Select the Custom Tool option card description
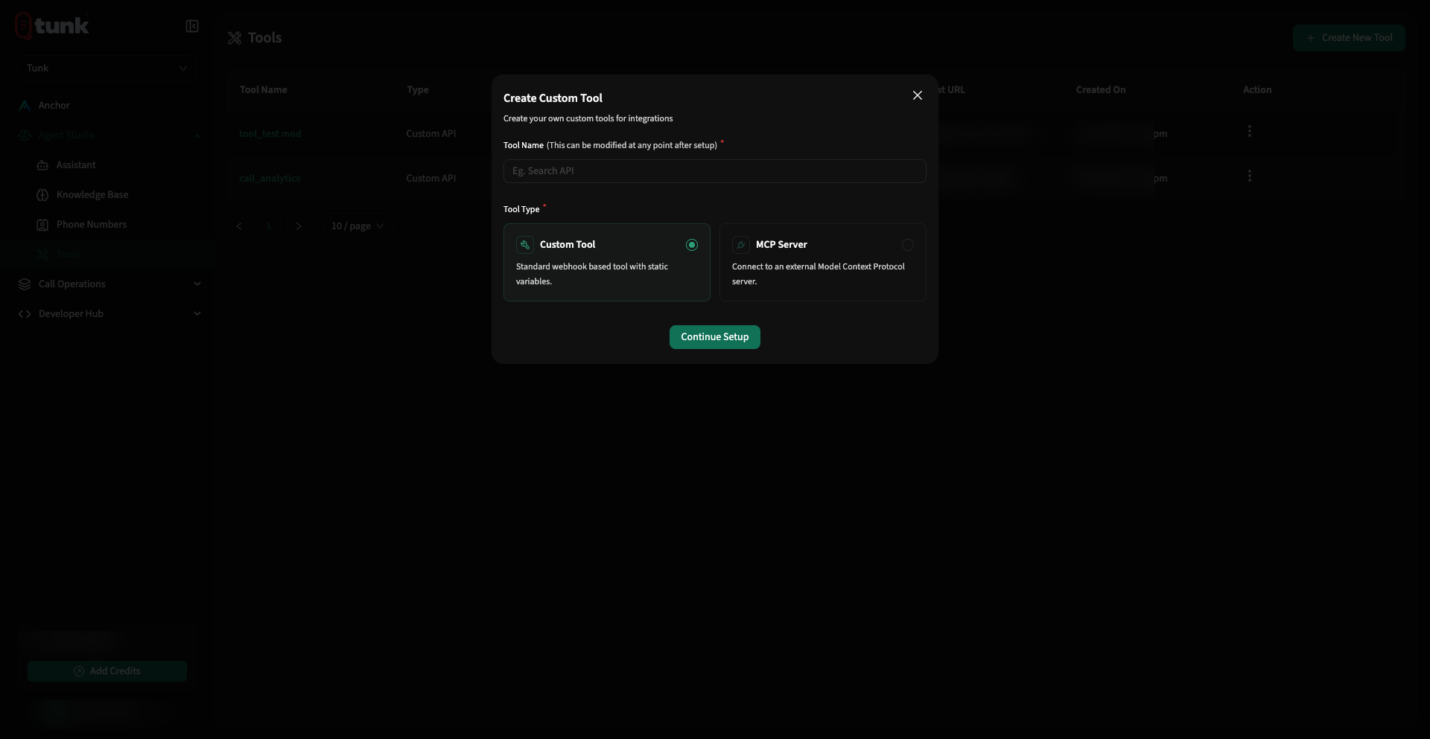 coord(592,274)
